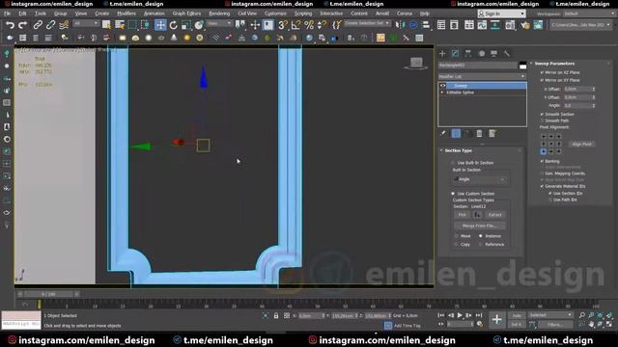
Task: Open the Modifier List dropdown
Action: pyautogui.click(x=482, y=76)
